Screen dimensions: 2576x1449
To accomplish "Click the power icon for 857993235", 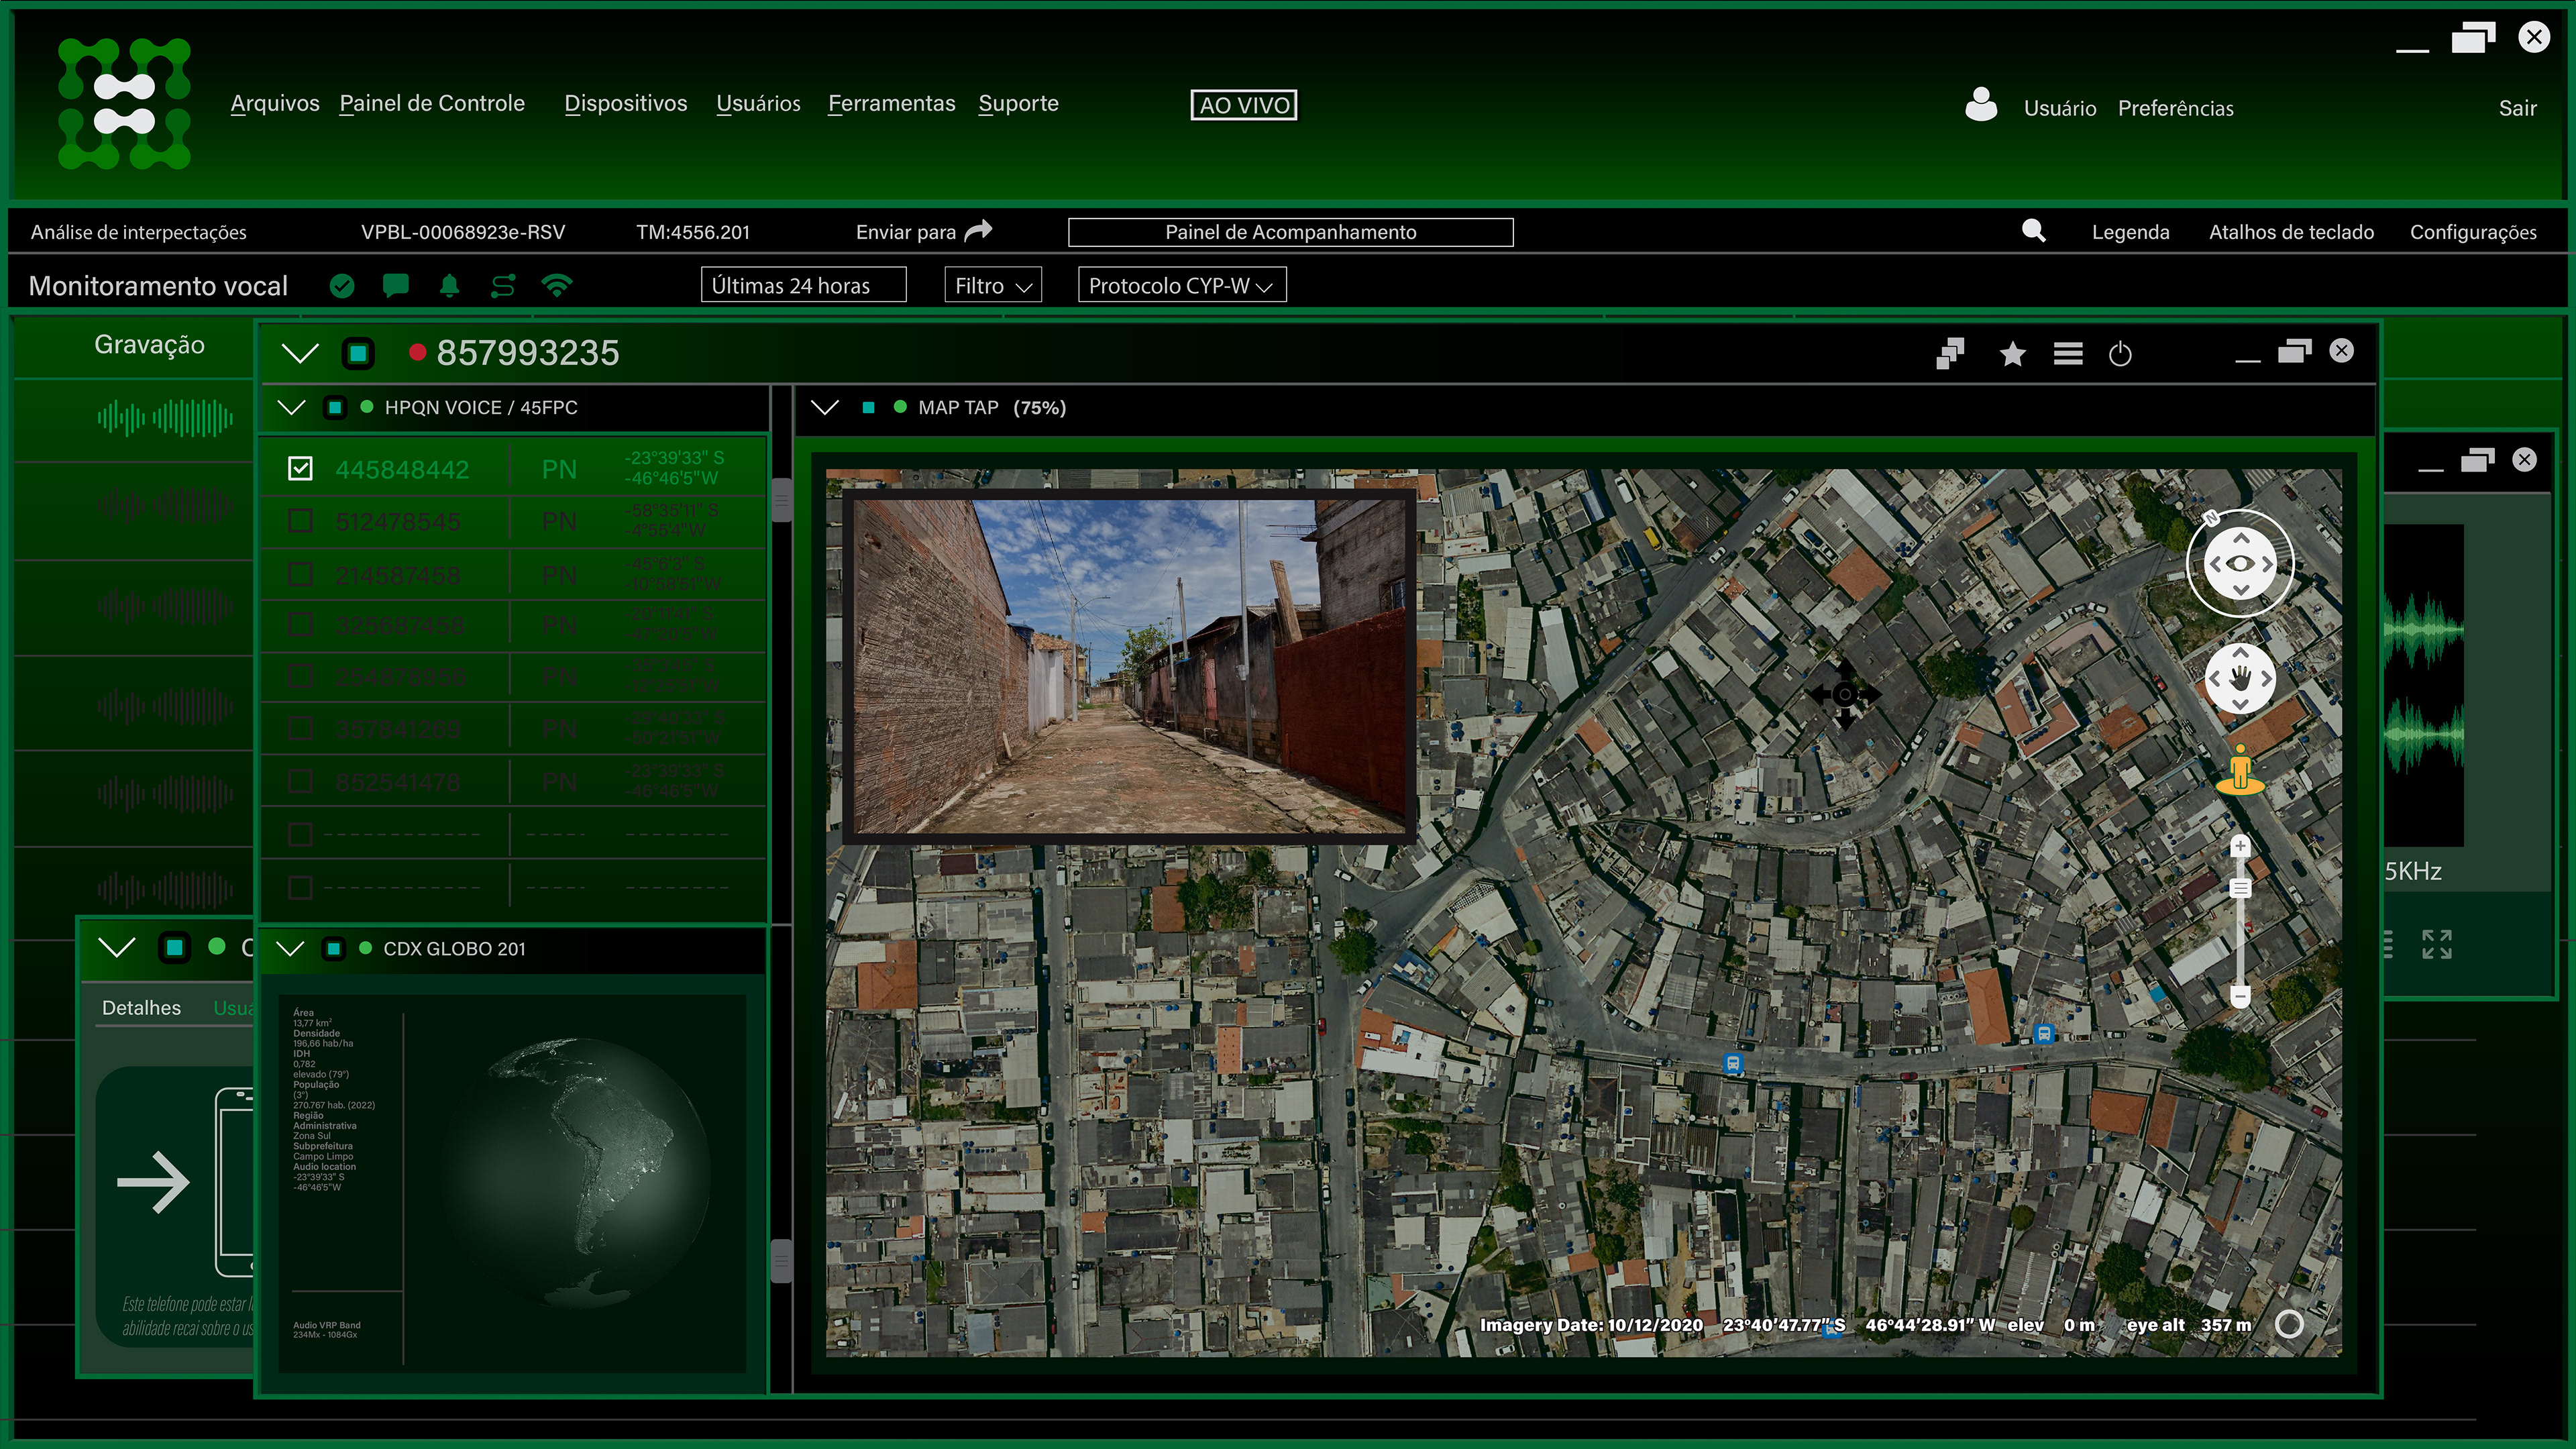I will tap(2120, 354).
